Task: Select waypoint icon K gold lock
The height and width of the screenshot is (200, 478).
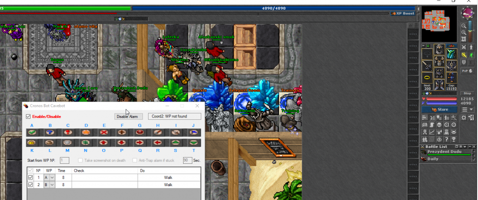Action: (32, 142)
